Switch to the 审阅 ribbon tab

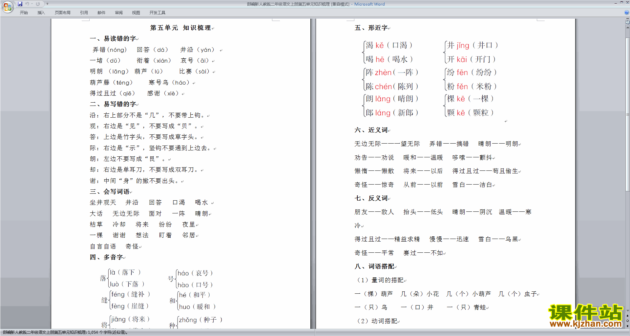pos(119,13)
